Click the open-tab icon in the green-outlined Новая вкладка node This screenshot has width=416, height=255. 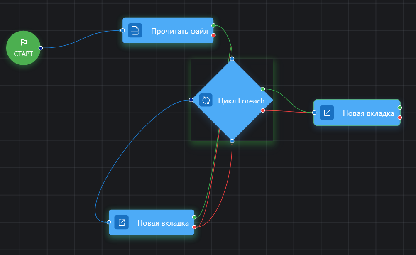[327, 113]
